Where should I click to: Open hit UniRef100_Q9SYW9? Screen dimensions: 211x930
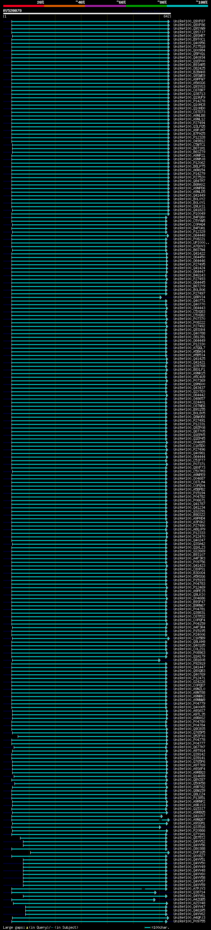(189, 28)
